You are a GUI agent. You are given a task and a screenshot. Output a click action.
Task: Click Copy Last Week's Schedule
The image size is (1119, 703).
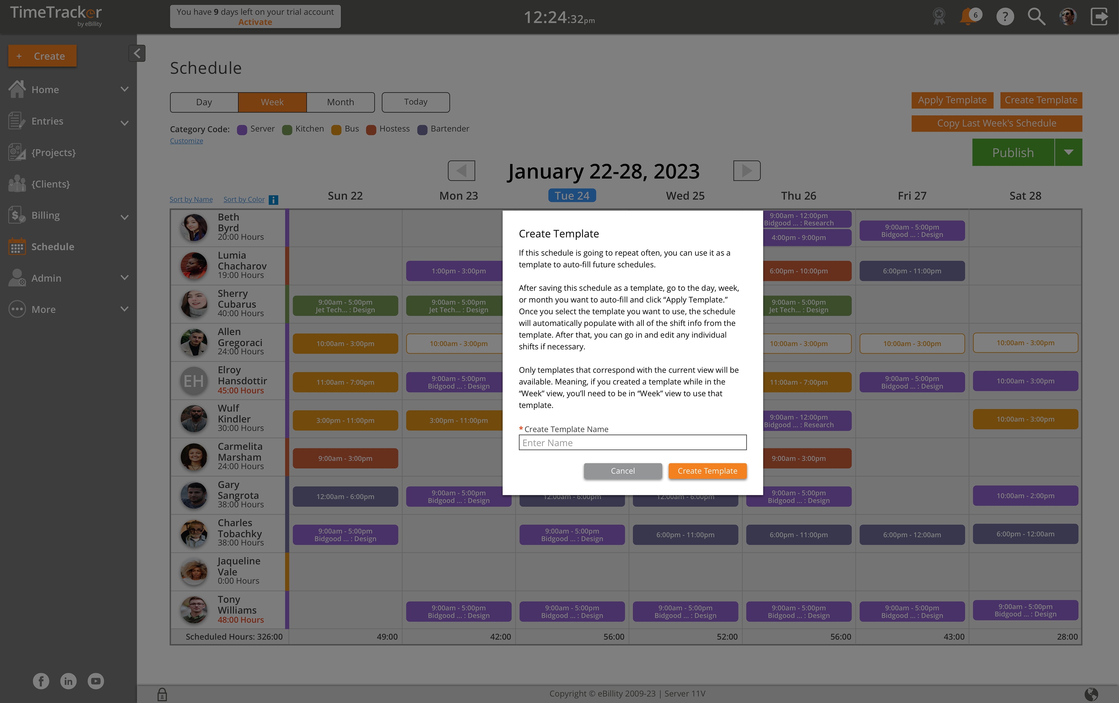click(996, 123)
